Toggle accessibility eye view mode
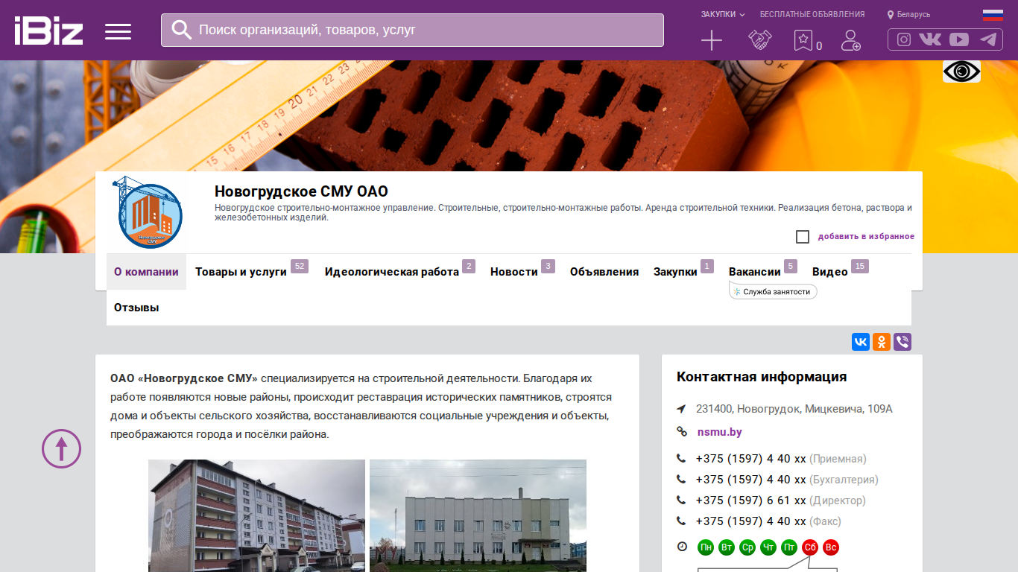 click(x=961, y=71)
